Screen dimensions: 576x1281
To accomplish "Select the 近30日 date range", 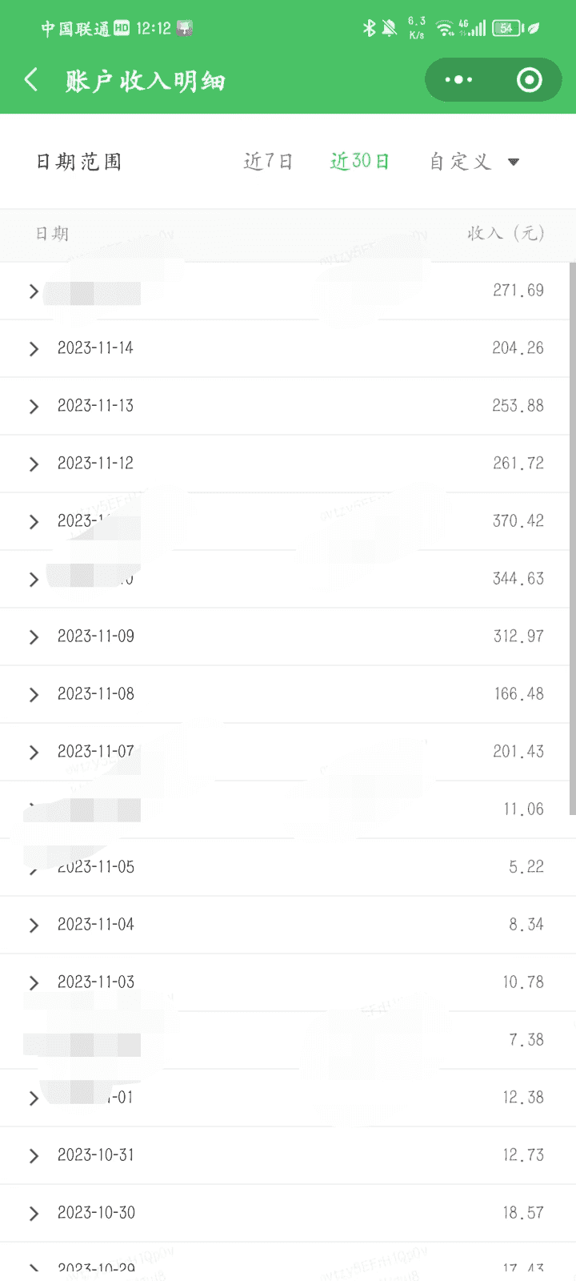I will (359, 162).
